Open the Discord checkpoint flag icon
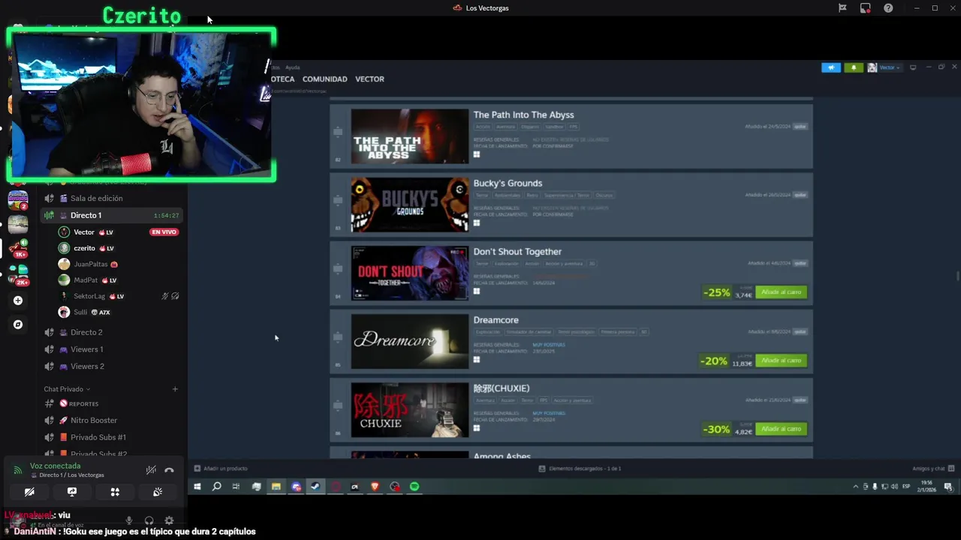 click(842, 8)
